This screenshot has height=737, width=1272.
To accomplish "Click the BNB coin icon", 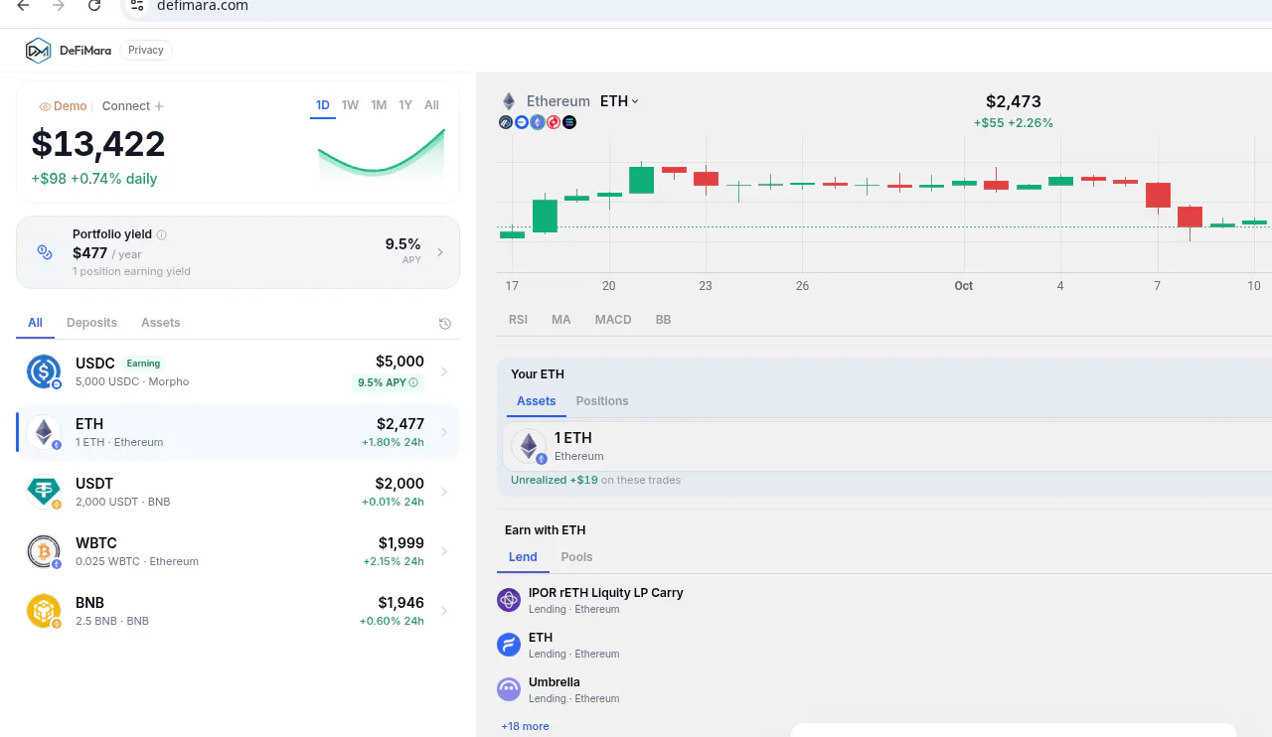I will tap(44, 611).
